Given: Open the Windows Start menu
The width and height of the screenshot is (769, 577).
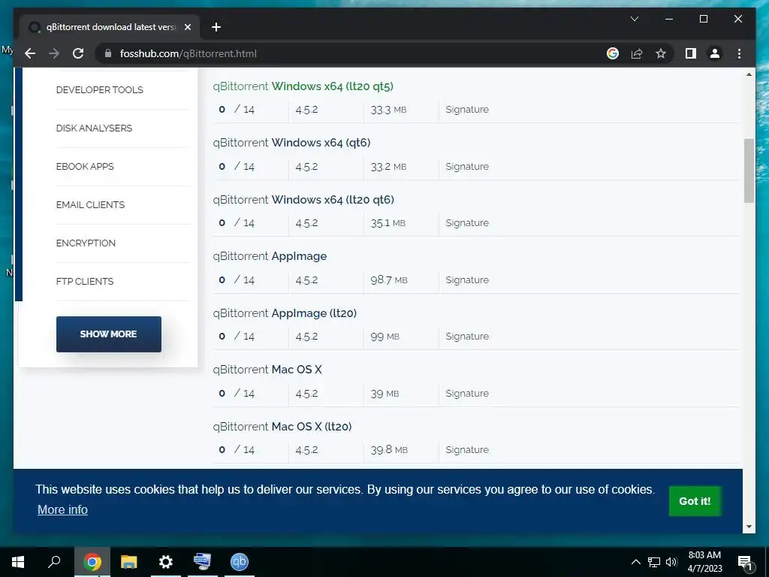Looking at the screenshot, I should pos(18,562).
